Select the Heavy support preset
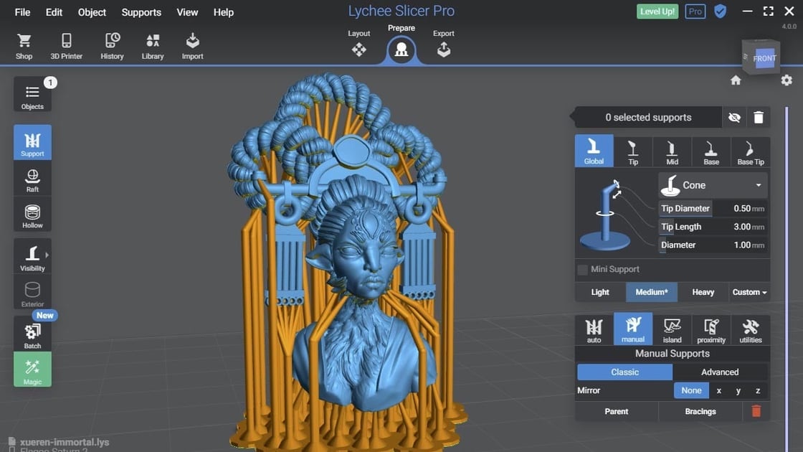Viewport: 803px width, 452px height. click(703, 292)
